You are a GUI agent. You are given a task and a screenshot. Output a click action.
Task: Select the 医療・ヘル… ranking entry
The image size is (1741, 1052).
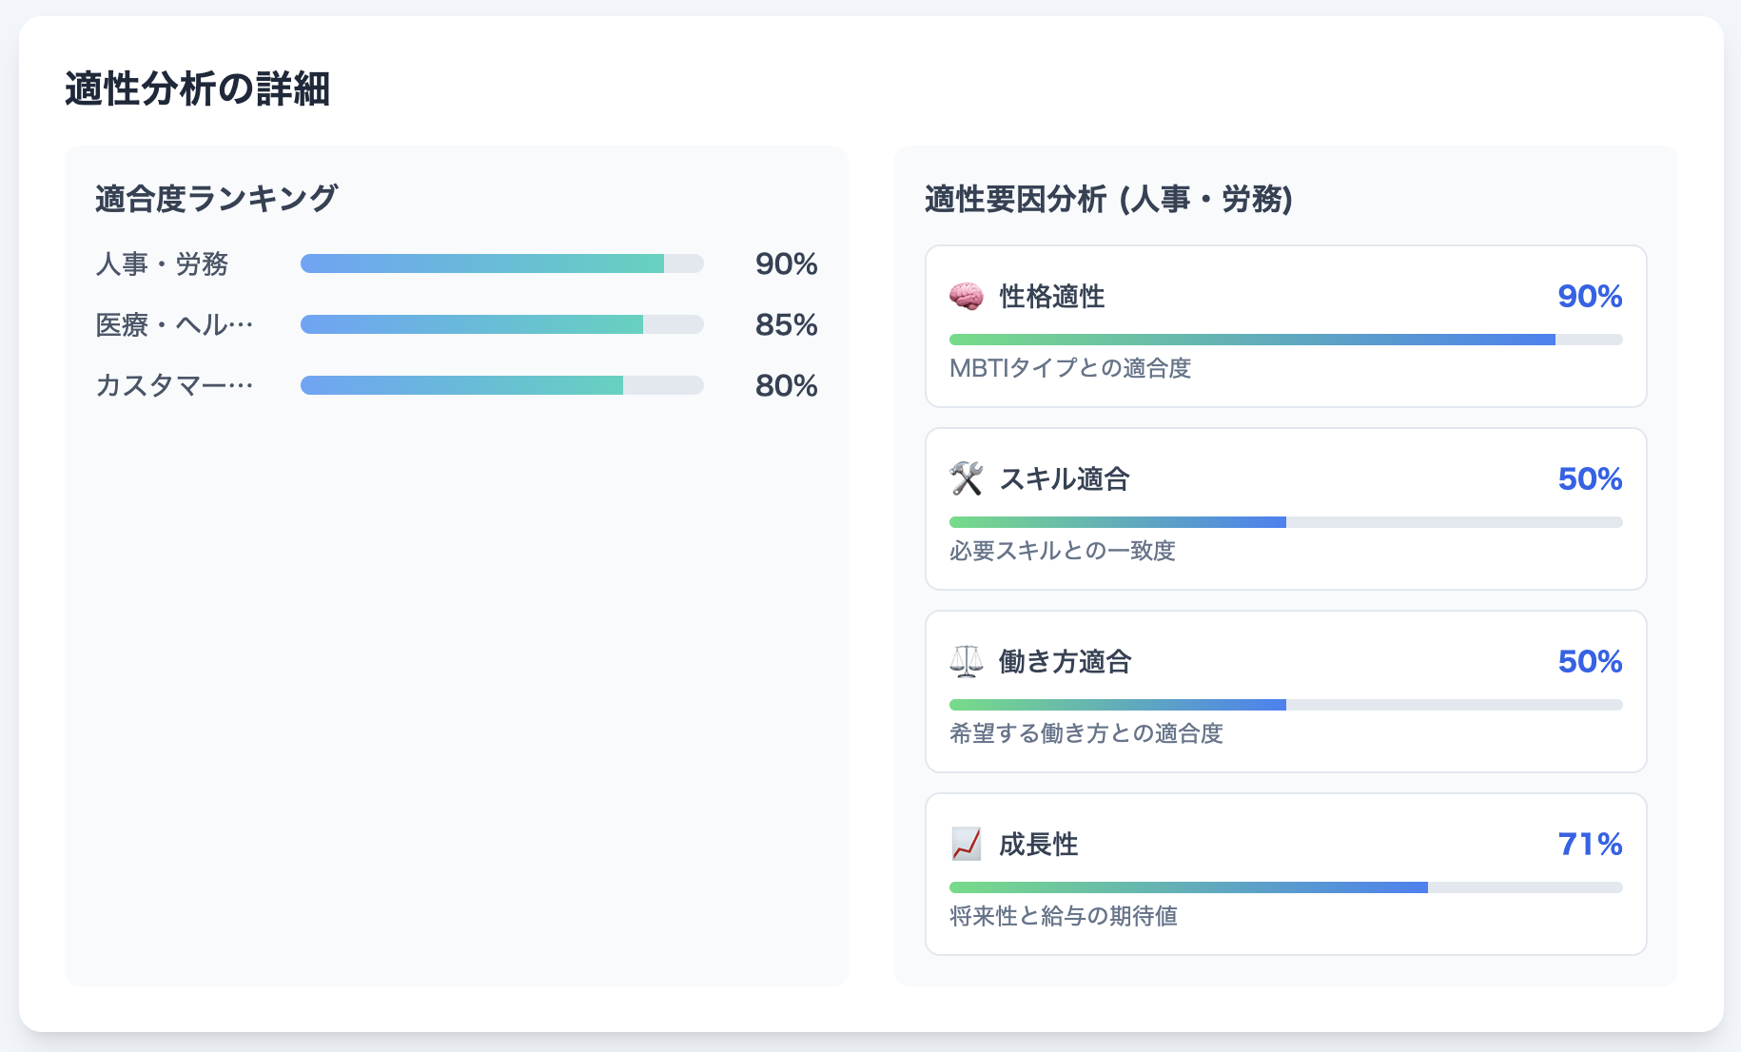tap(174, 324)
